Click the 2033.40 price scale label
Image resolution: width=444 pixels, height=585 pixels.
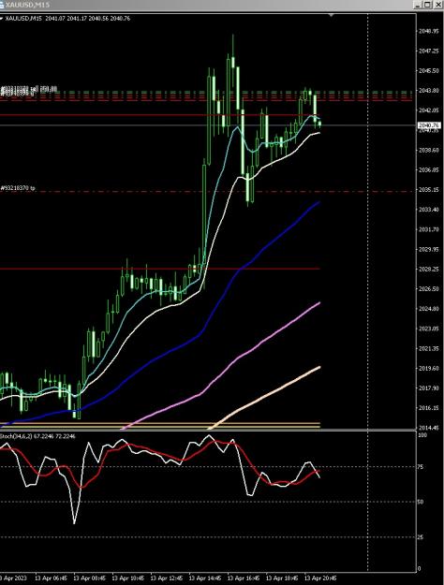click(x=428, y=210)
